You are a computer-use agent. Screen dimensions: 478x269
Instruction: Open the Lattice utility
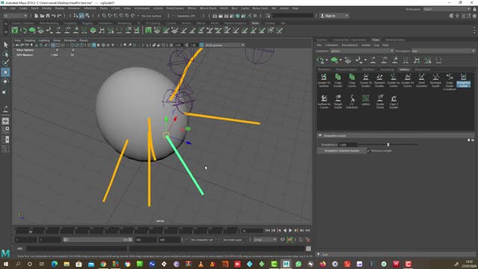365,100
